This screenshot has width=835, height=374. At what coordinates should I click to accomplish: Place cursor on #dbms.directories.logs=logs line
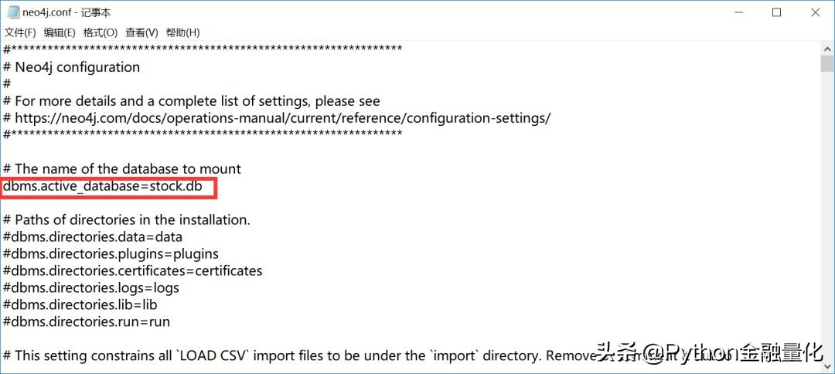[91, 287]
